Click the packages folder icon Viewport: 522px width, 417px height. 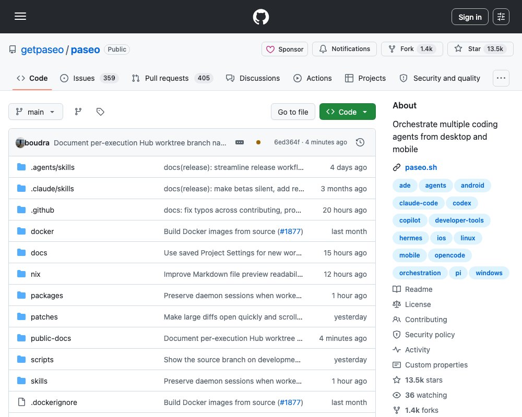[x=21, y=296]
